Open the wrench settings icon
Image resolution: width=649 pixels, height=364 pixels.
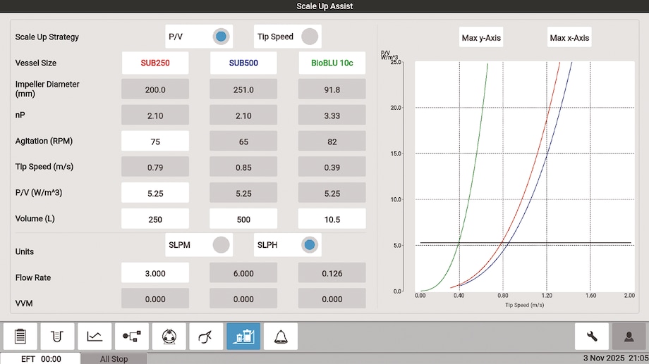coord(592,337)
